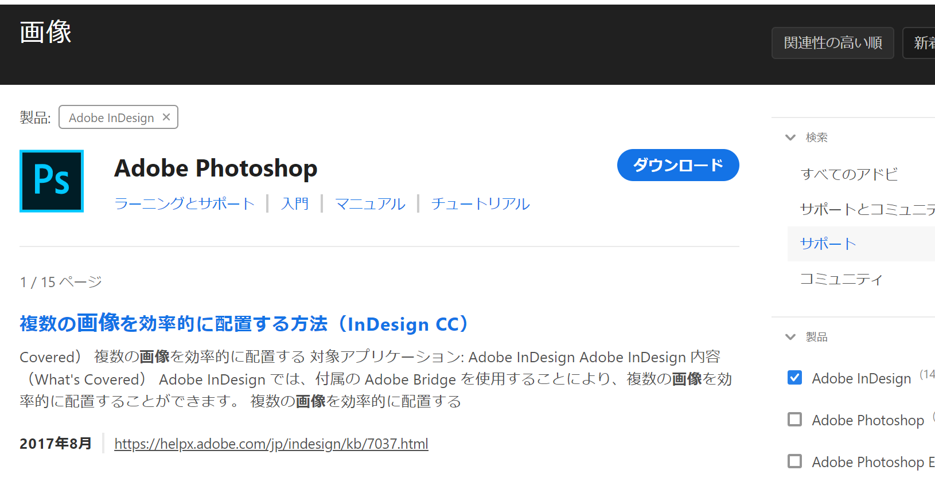Open the ラーニングとサポート link
The image size is (935, 478).
coord(184,203)
